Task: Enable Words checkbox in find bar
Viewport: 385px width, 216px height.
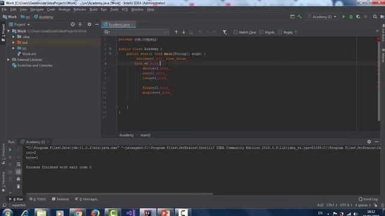Action: (261, 32)
